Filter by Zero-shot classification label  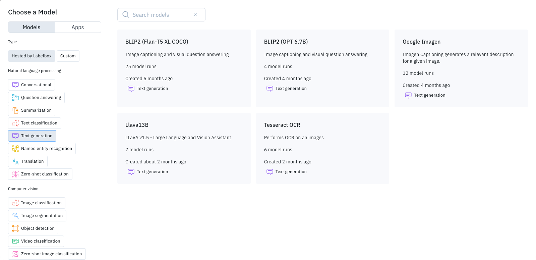tap(45, 174)
